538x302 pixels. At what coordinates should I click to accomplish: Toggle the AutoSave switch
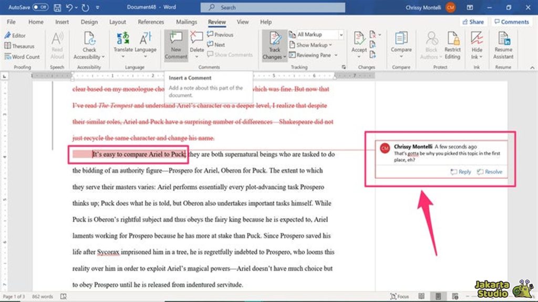pyautogui.click(x=40, y=8)
